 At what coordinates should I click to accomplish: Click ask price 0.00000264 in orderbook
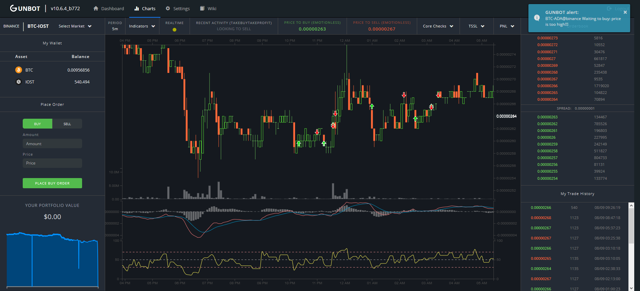547,99
